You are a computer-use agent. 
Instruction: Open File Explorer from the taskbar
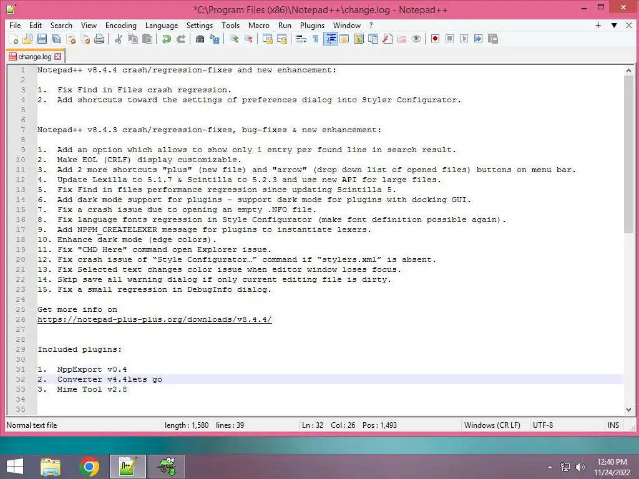pyautogui.click(x=51, y=467)
